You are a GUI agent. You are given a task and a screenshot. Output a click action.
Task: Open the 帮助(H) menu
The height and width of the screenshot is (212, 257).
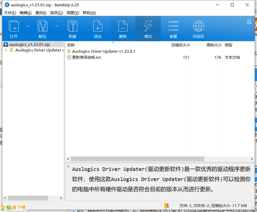tap(89, 13)
